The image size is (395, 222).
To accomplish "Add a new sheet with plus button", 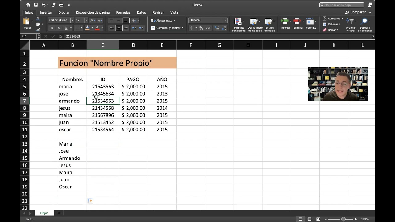I will pyautogui.click(x=59, y=213).
